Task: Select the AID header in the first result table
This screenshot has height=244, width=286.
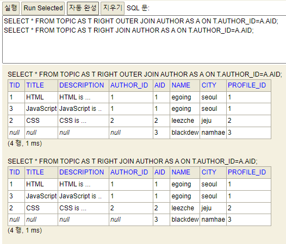Action: 160,85
